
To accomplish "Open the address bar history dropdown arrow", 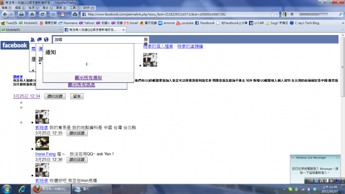I will [x=277, y=15].
